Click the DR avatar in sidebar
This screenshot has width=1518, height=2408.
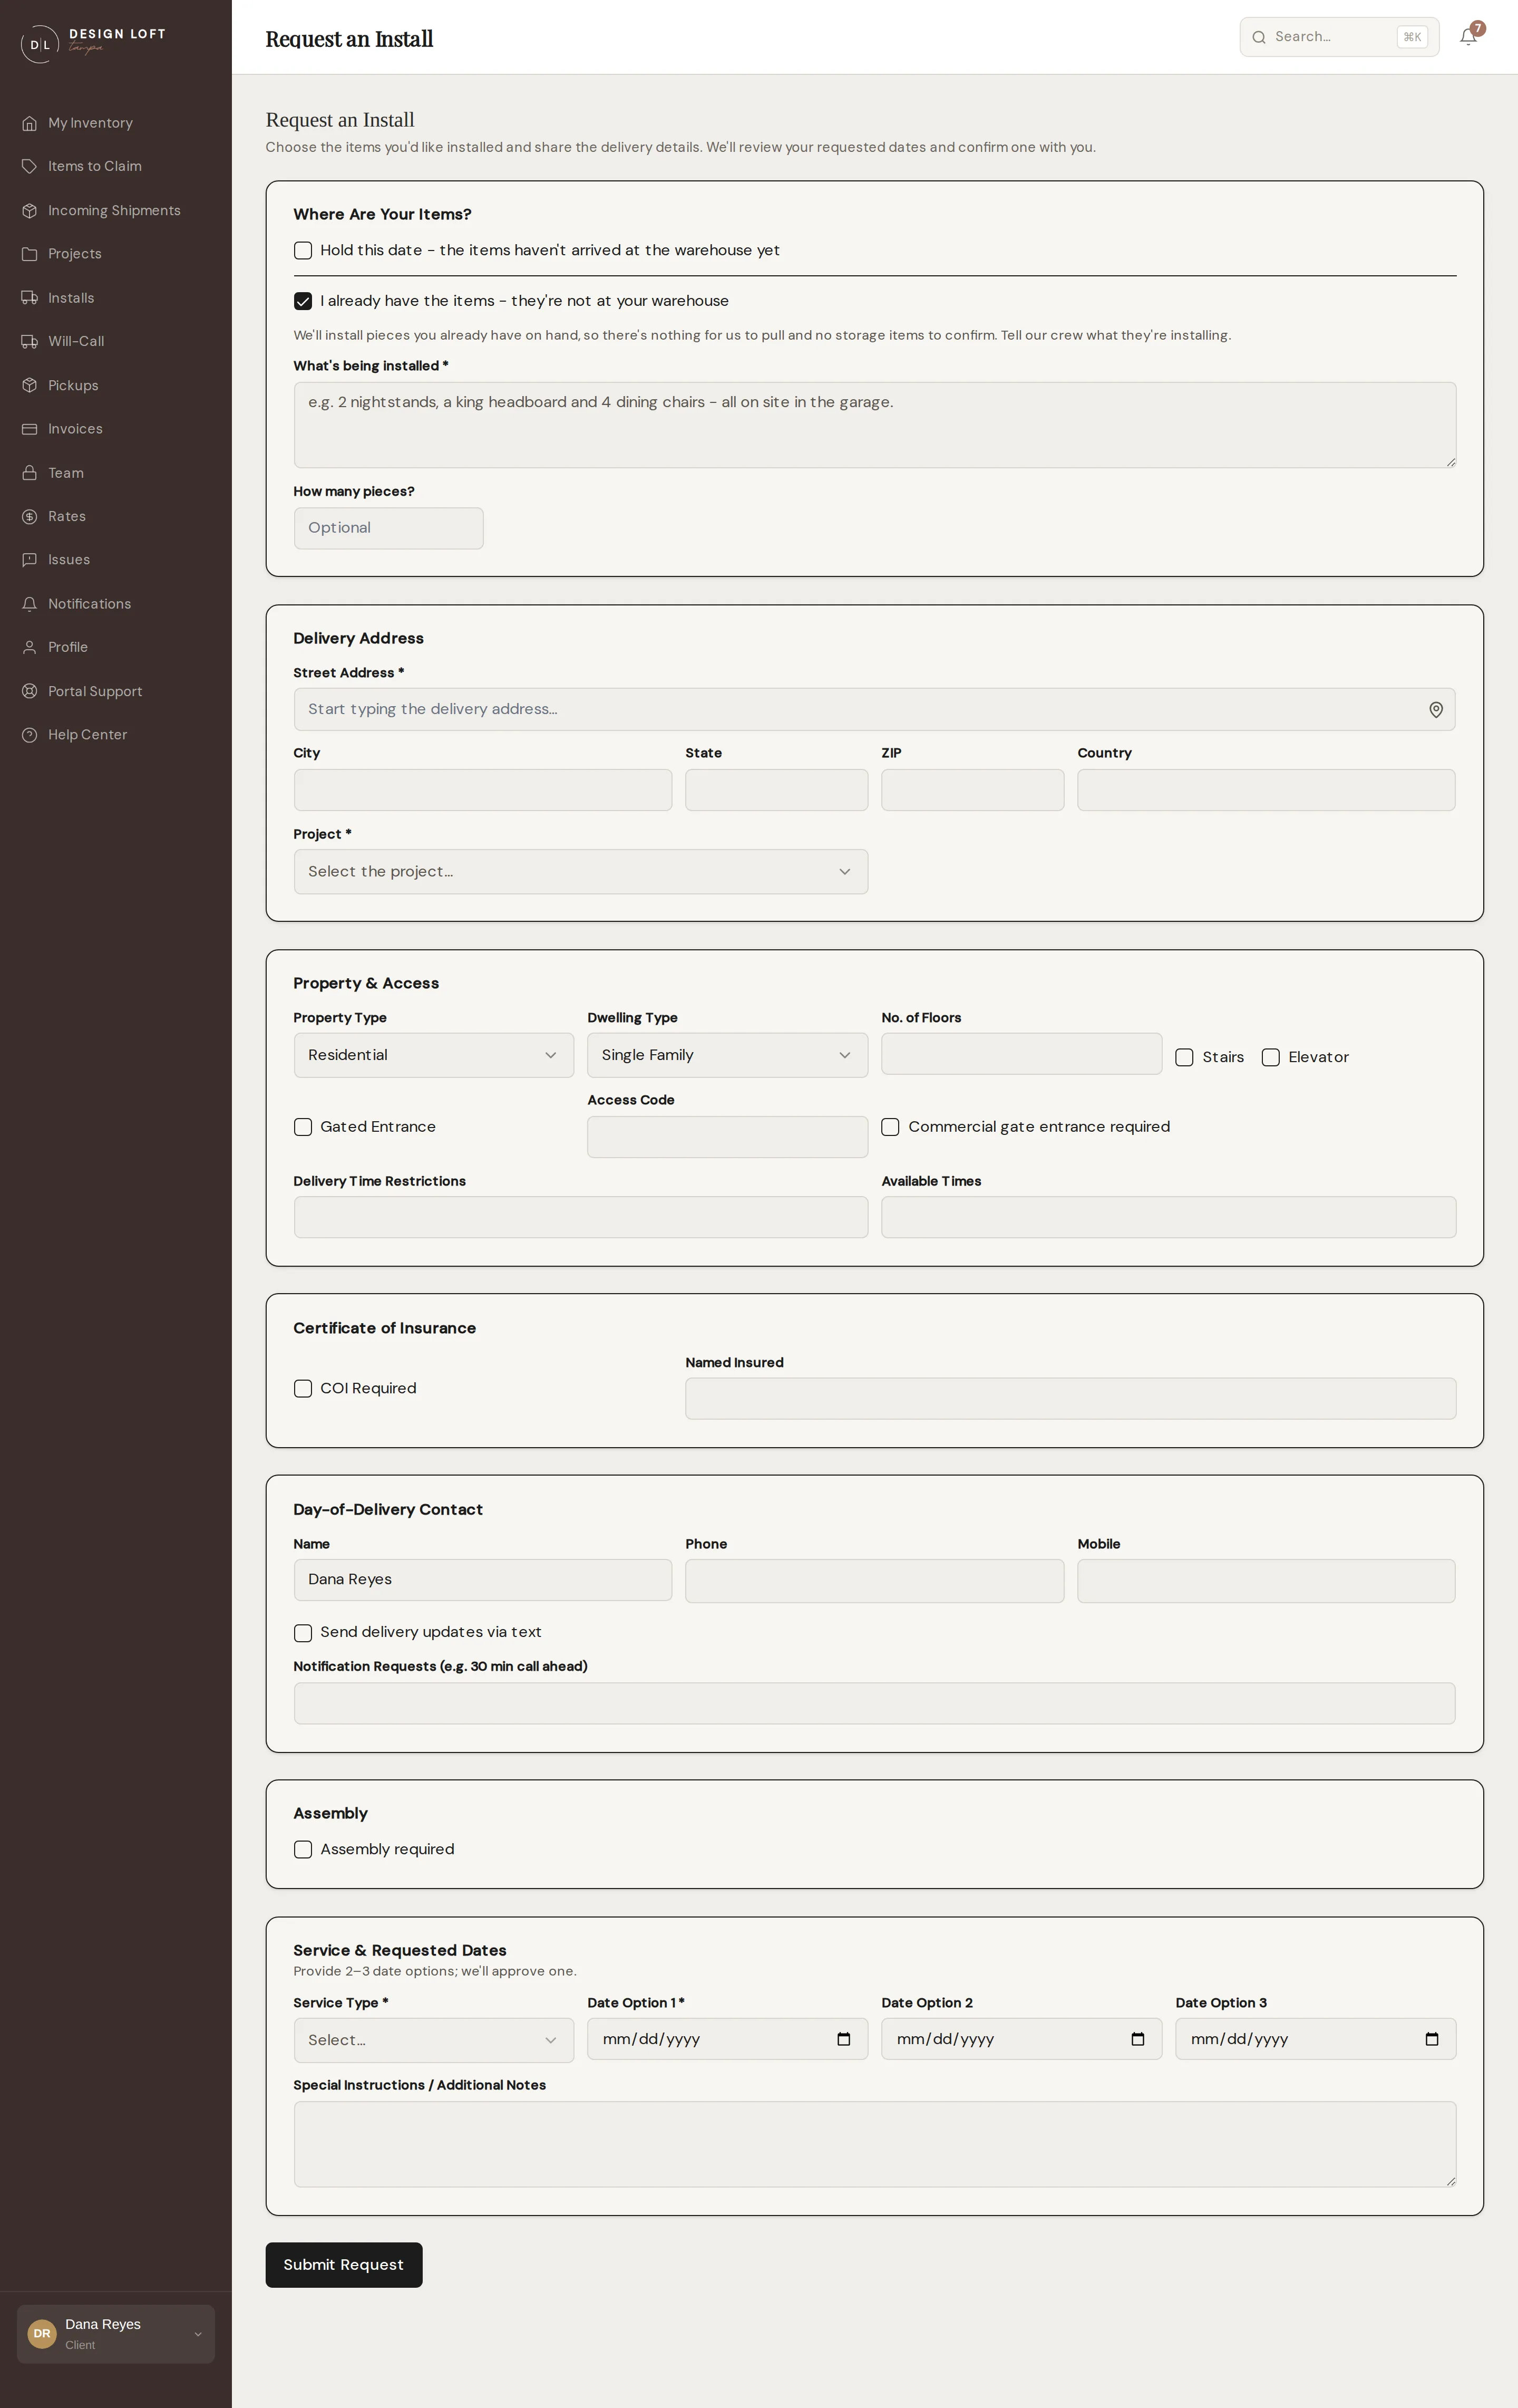[42, 2334]
